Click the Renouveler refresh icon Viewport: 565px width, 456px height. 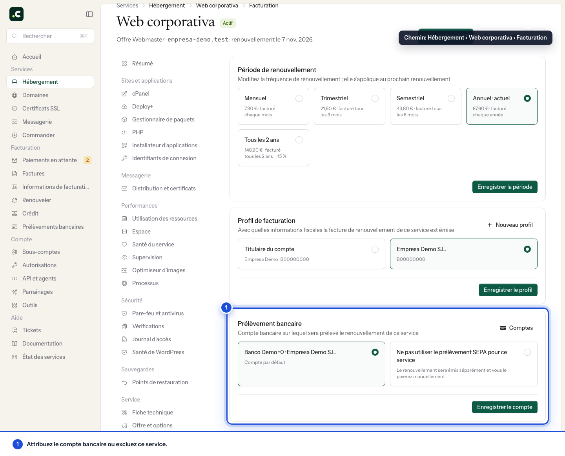click(15, 200)
